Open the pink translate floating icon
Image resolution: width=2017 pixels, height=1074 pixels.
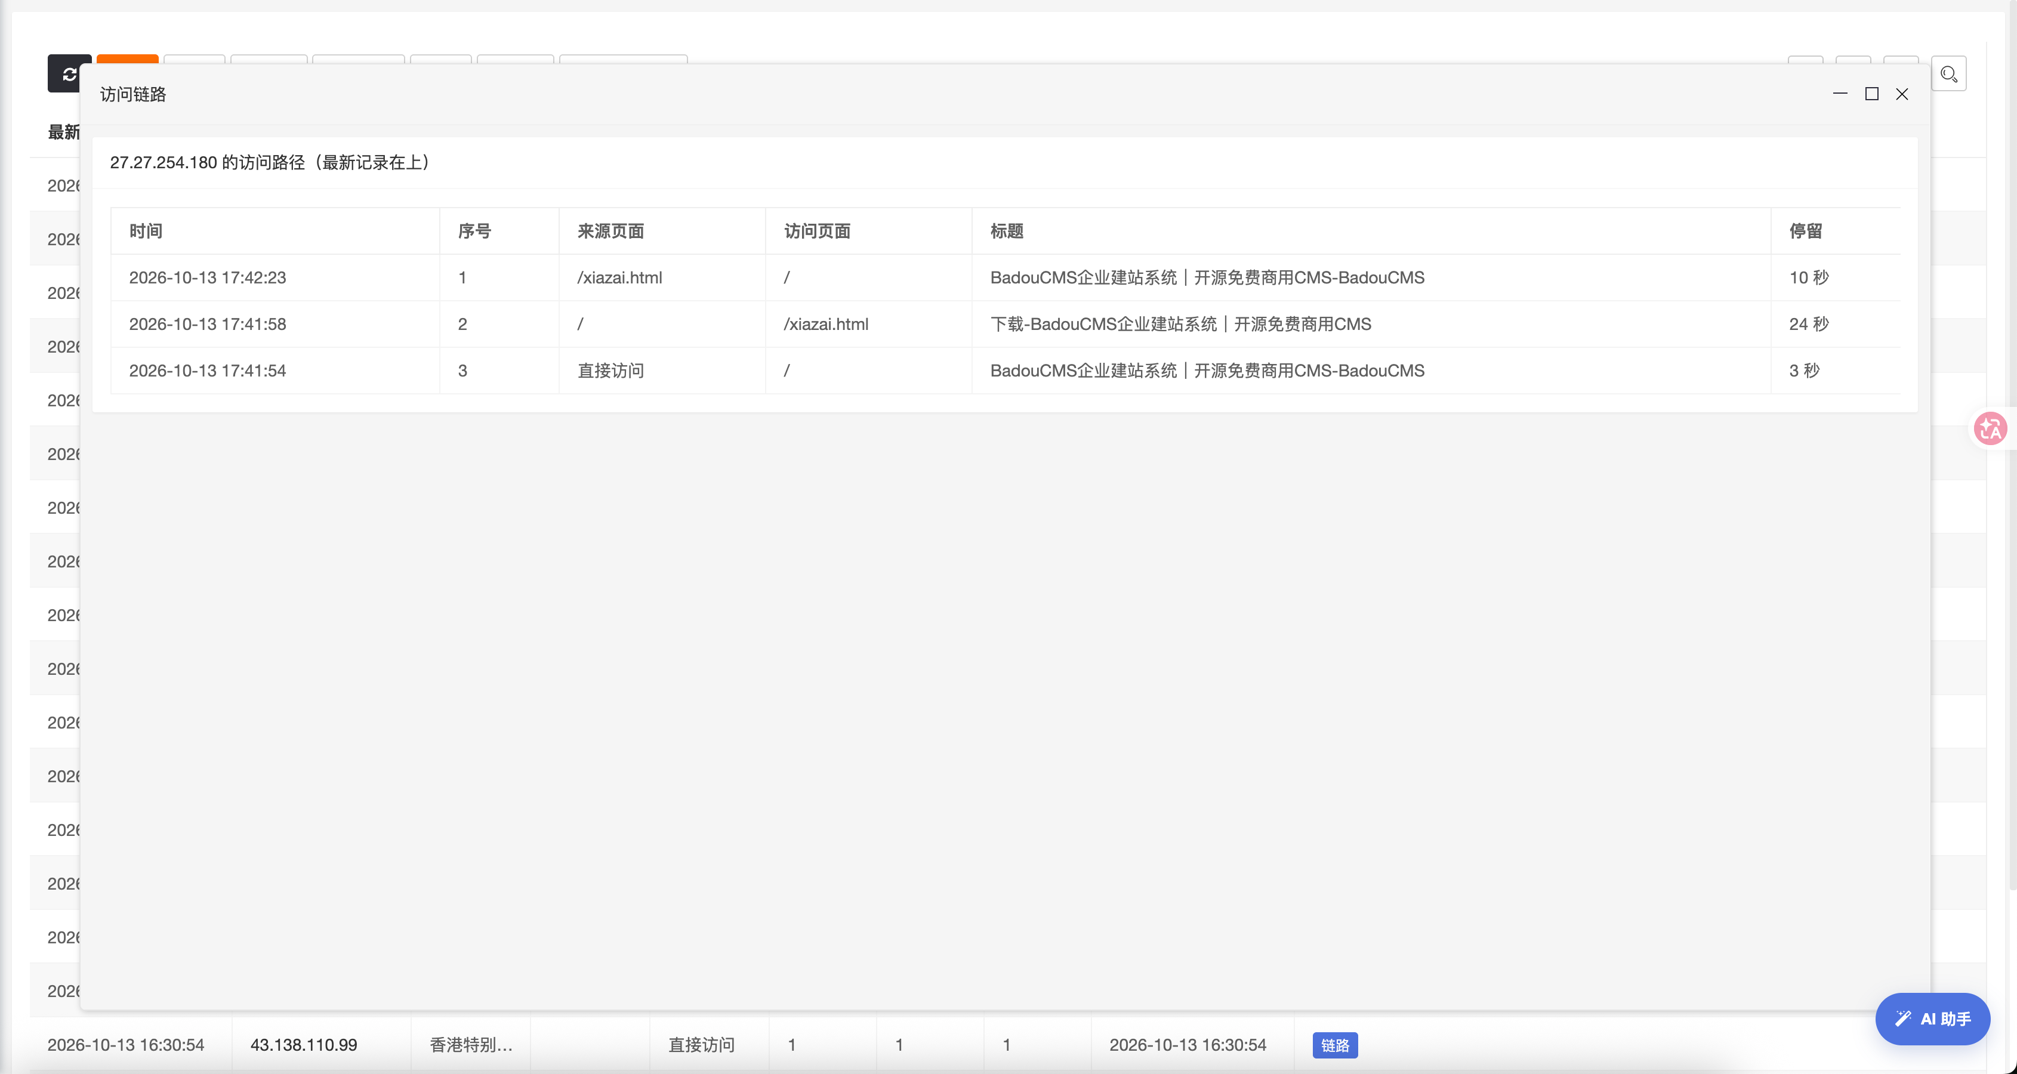pyautogui.click(x=1990, y=429)
